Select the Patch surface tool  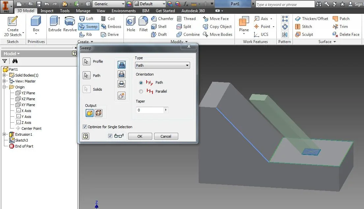pyautogui.click(x=341, y=18)
